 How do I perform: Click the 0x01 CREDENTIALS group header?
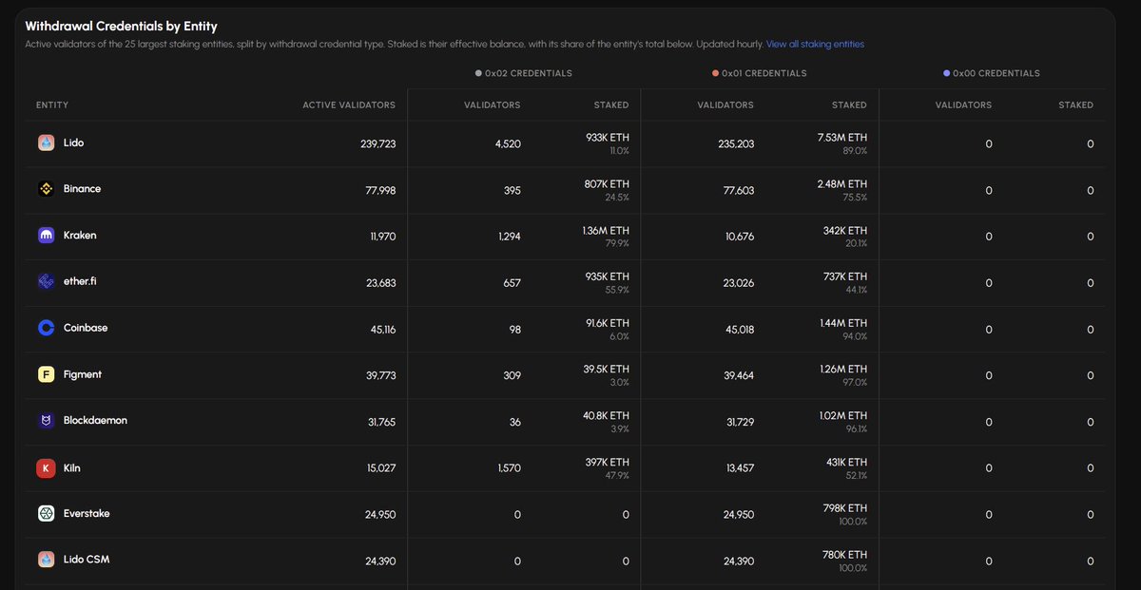coord(759,73)
